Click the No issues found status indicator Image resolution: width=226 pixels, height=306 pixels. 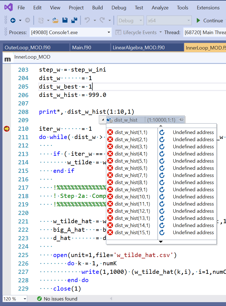[57, 299]
